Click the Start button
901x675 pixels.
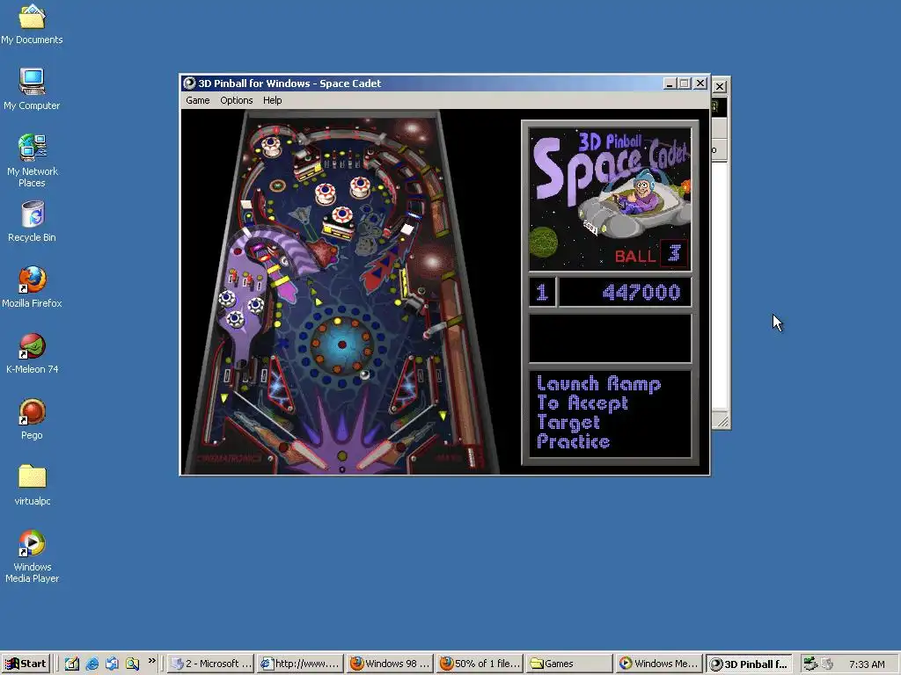(x=26, y=664)
